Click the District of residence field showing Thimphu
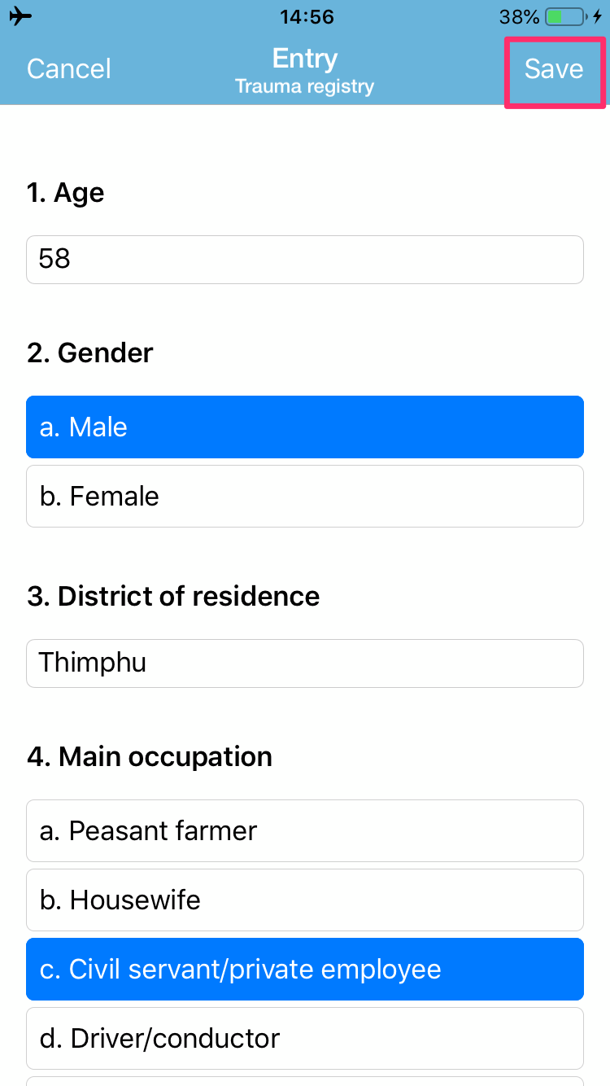The width and height of the screenshot is (610, 1086). point(305,663)
